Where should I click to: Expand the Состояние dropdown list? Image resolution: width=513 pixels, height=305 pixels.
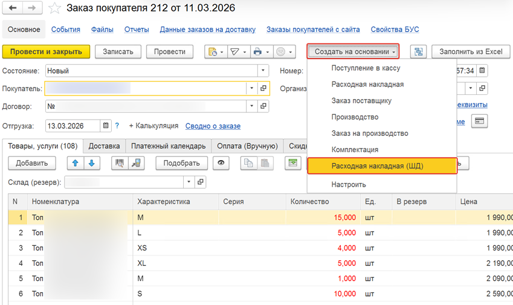[x=263, y=71]
